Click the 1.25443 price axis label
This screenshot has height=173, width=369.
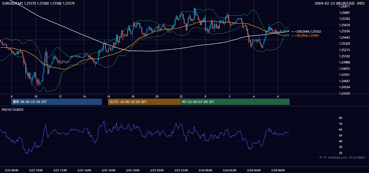coord(345,37)
